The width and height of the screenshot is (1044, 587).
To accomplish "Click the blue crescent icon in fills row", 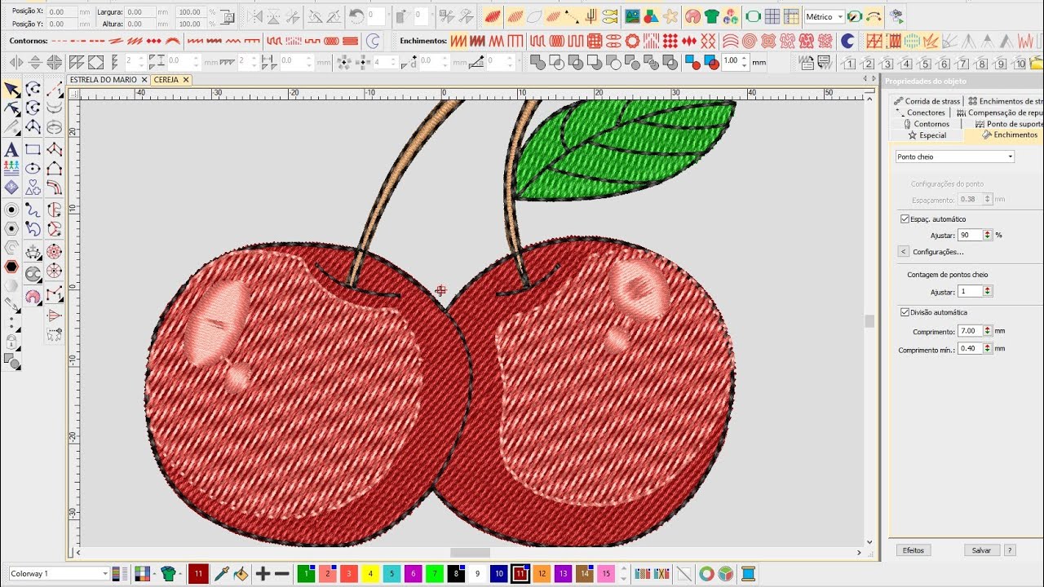I will tap(847, 41).
